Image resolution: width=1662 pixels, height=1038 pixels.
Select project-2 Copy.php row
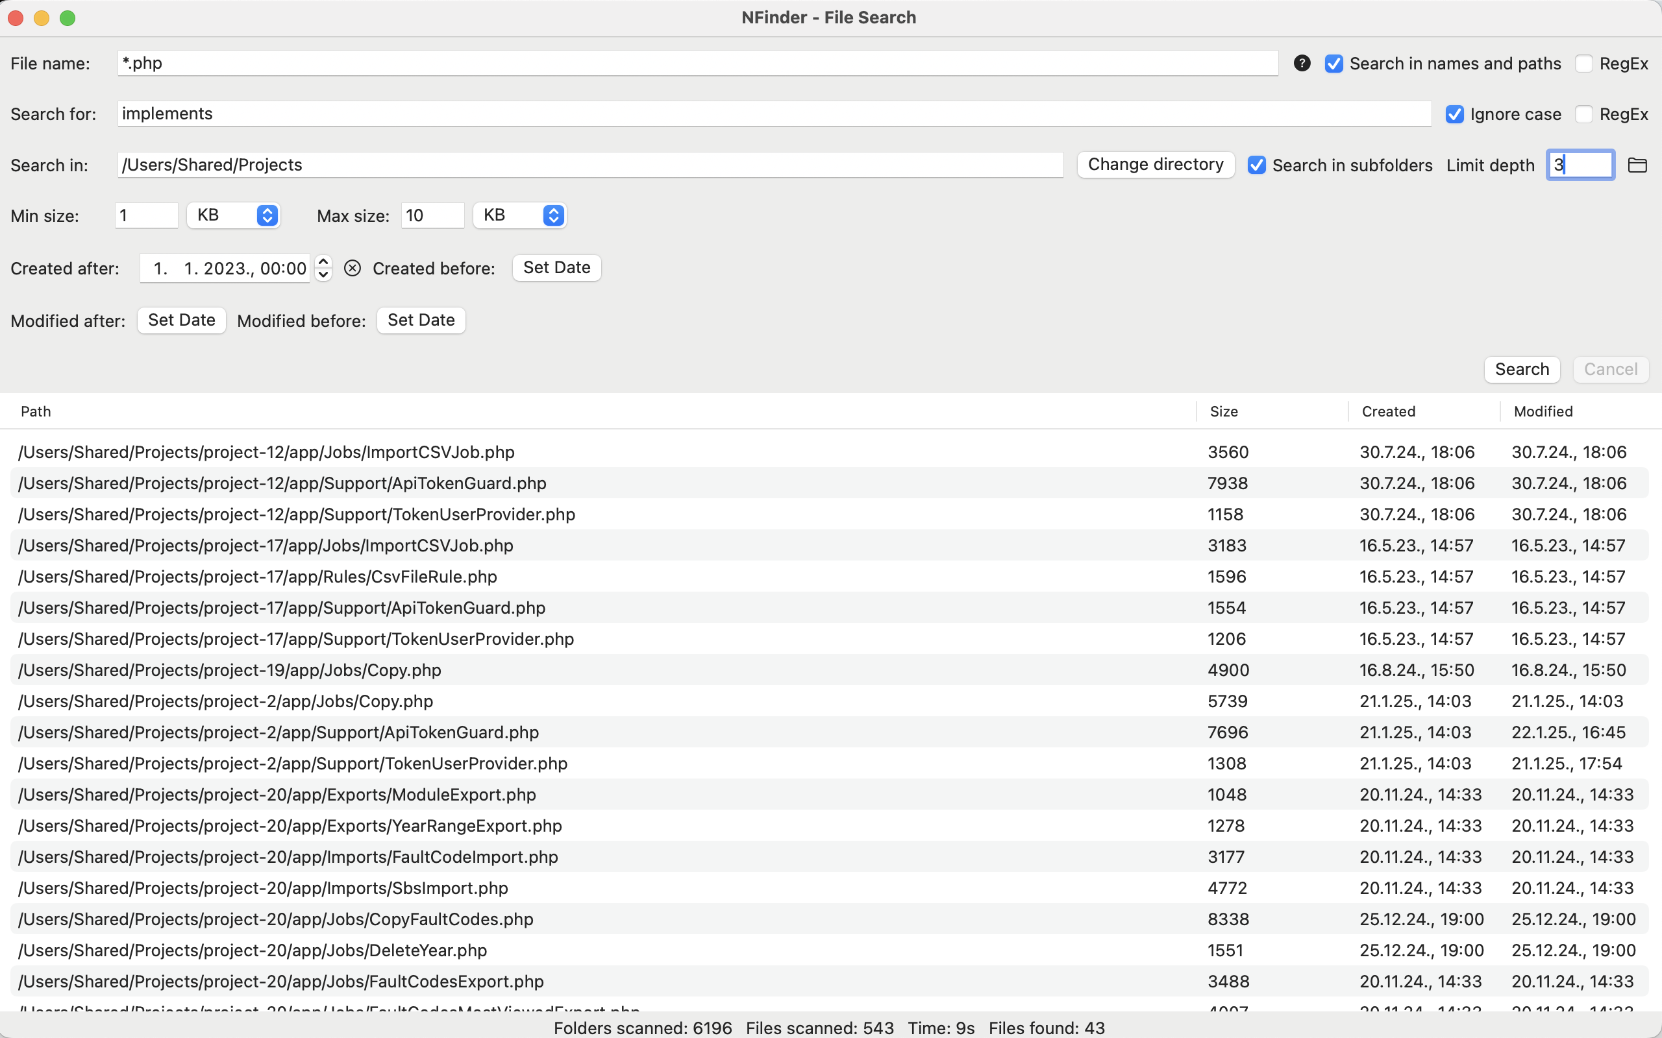click(830, 701)
